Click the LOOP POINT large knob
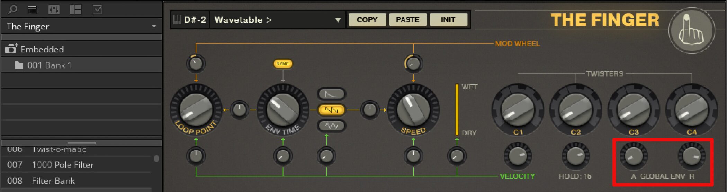 (196, 110)
